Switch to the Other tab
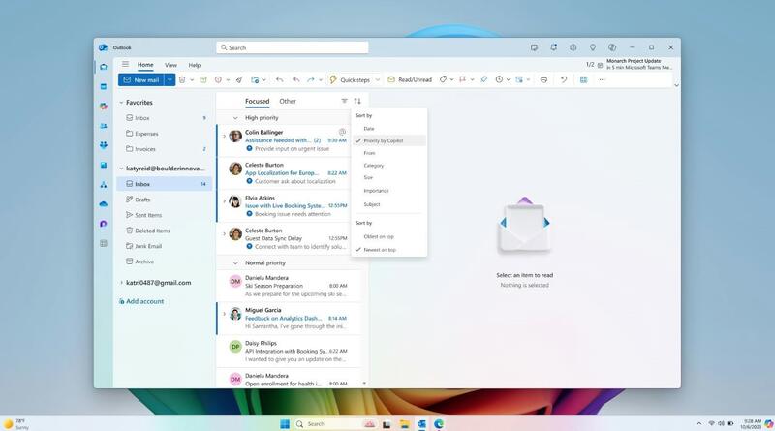This screenshot has height=431, width=775. 288,101
